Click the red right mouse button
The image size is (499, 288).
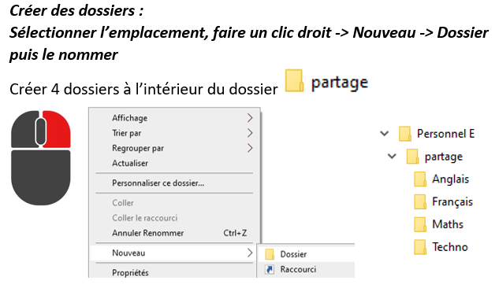click(58, 129)
